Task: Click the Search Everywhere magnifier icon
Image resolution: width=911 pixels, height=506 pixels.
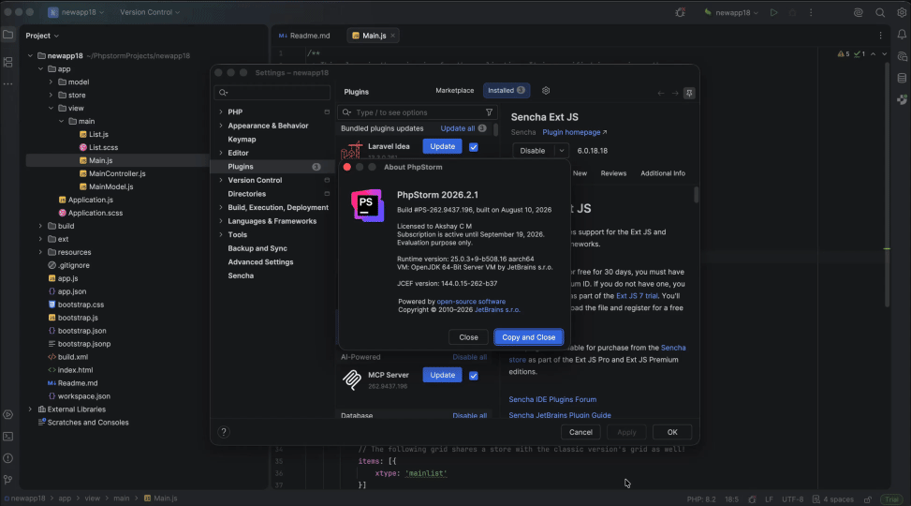Action: [x=880, y=12]
